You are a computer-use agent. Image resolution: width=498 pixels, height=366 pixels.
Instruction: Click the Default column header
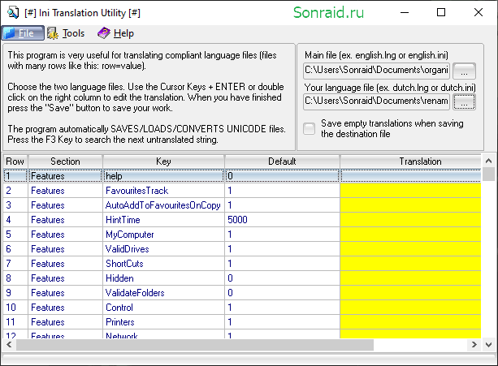coord(282,161)
